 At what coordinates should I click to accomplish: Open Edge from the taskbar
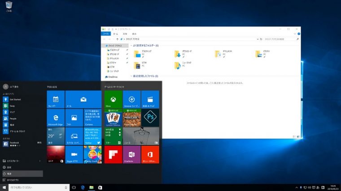pos(83,187)
